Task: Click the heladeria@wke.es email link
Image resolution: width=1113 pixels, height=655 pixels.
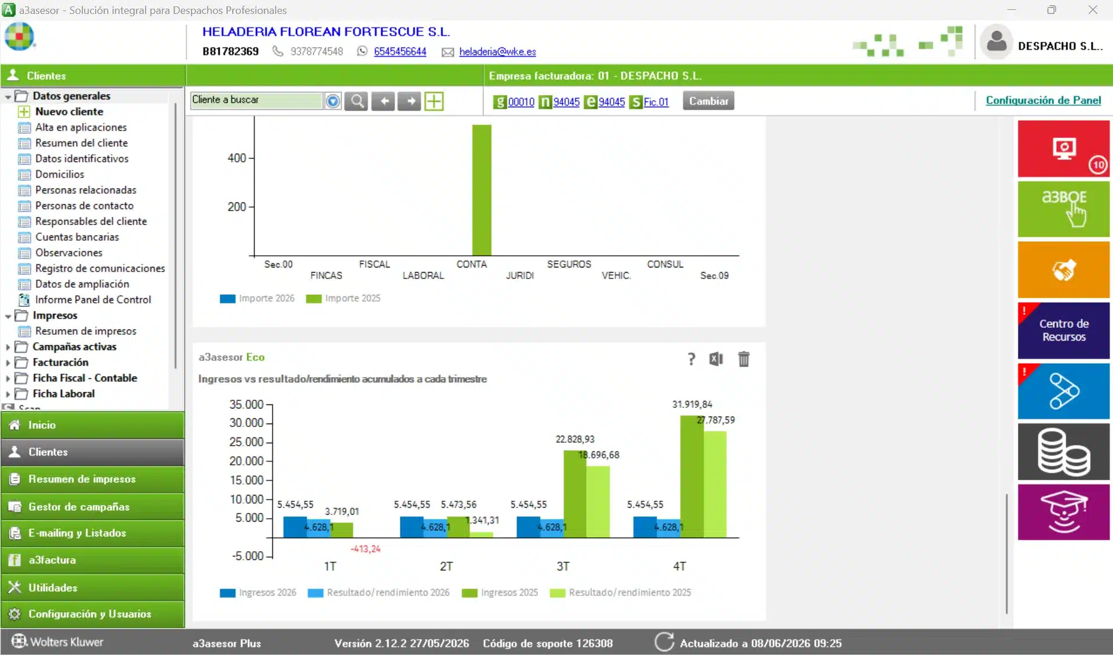Action: pyautogui.click(x=497, y=52)
